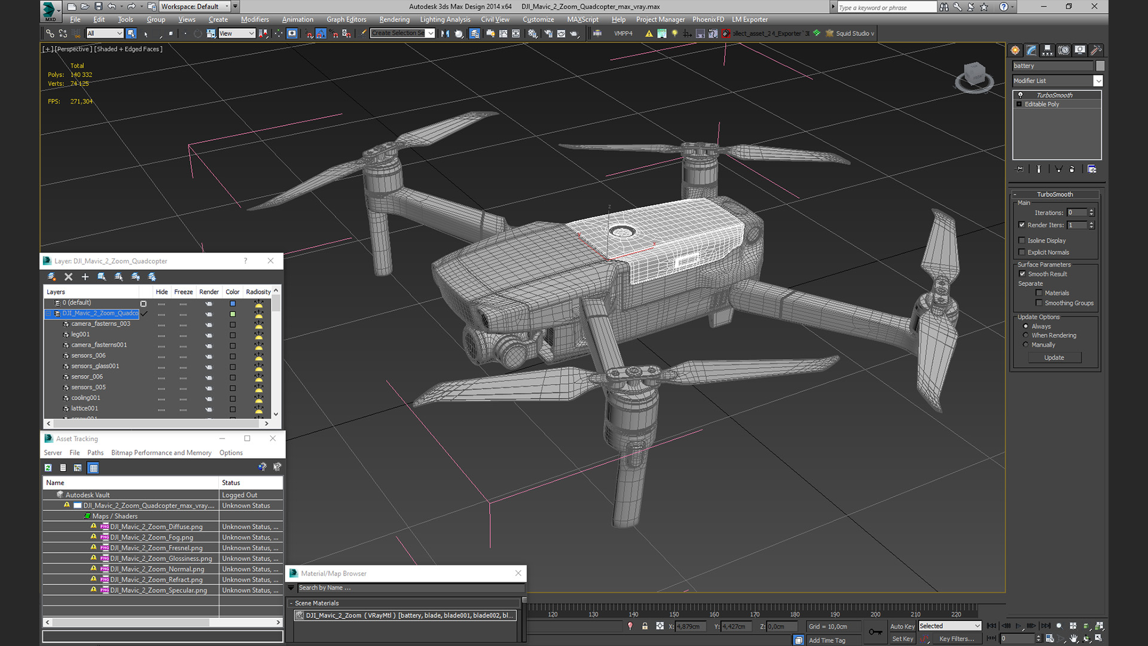Toggle Smooth Result checkbox
The image size is (1148, 646).
(1022, 274)
